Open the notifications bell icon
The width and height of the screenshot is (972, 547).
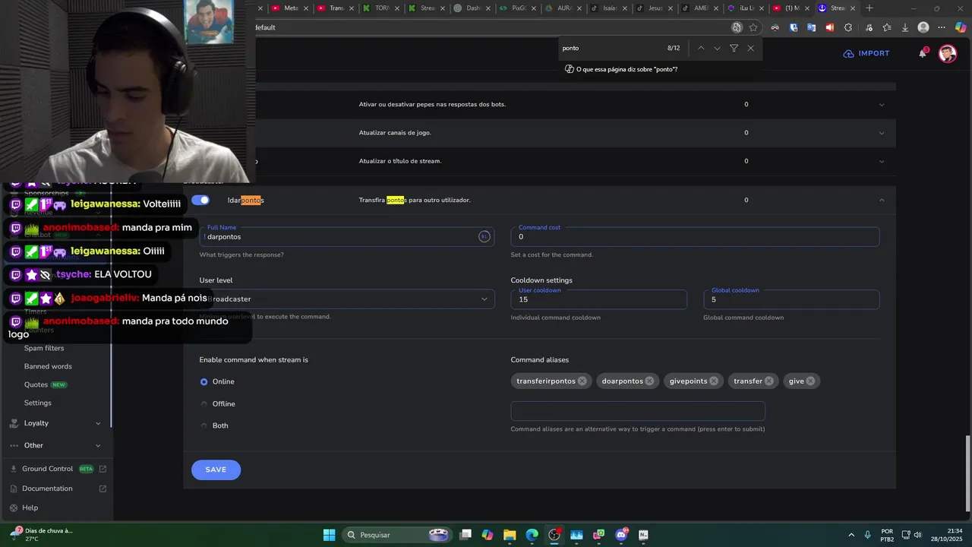(x=923, y=53)
